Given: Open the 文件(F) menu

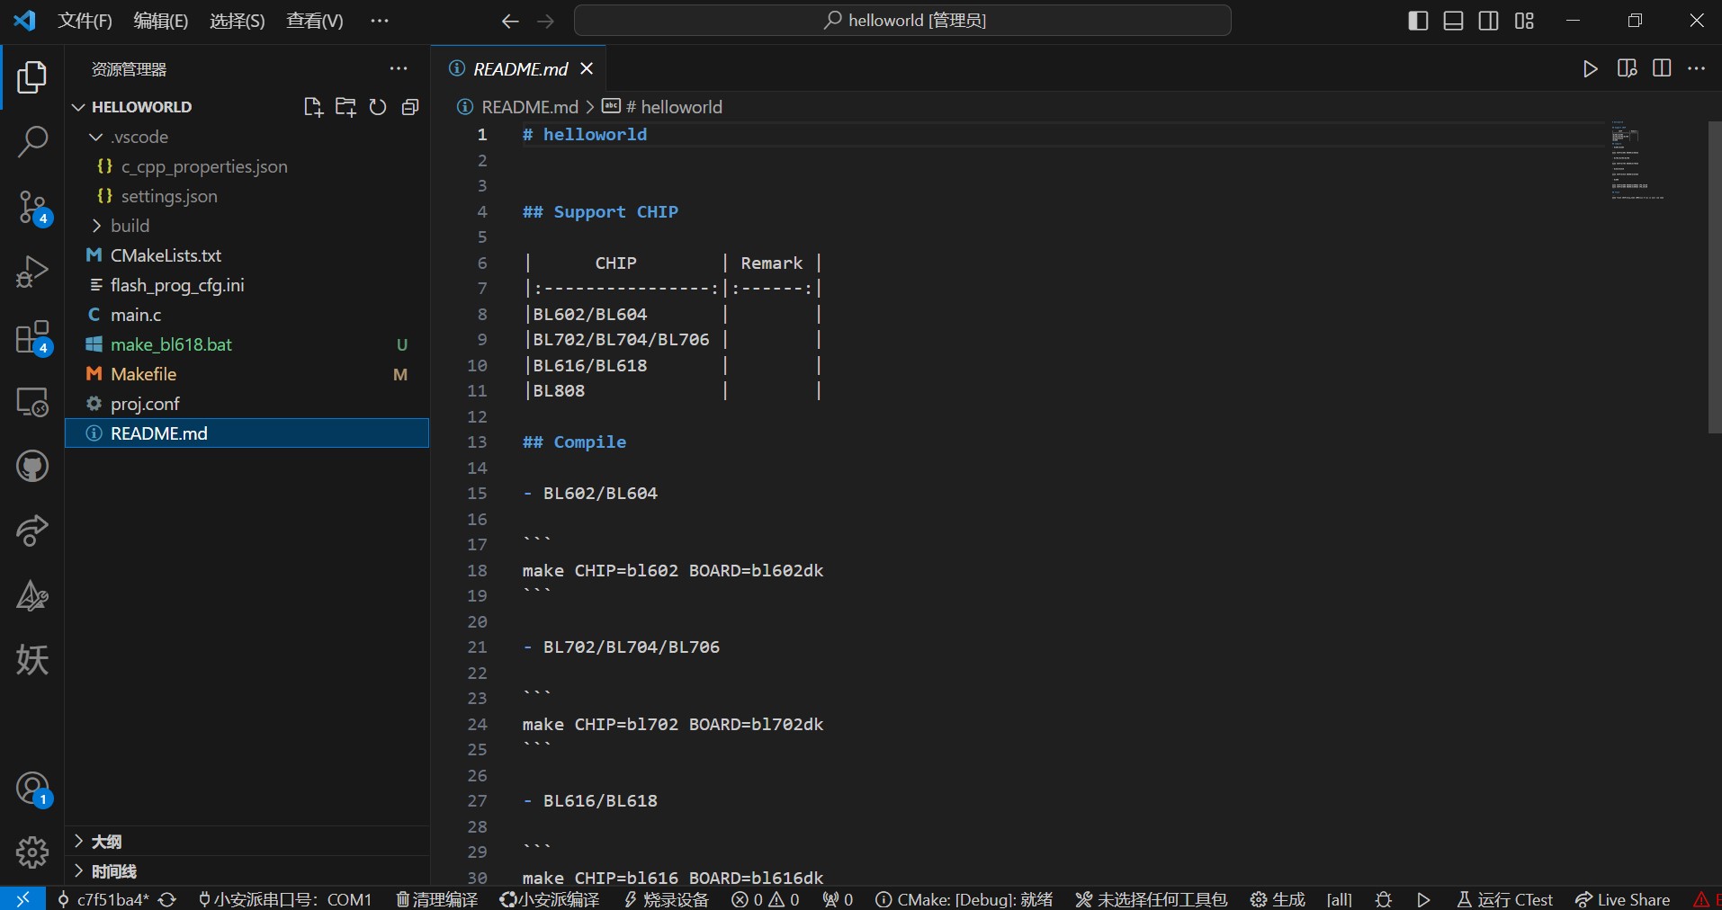Looking at the screenshot, I should click(85, 21).
